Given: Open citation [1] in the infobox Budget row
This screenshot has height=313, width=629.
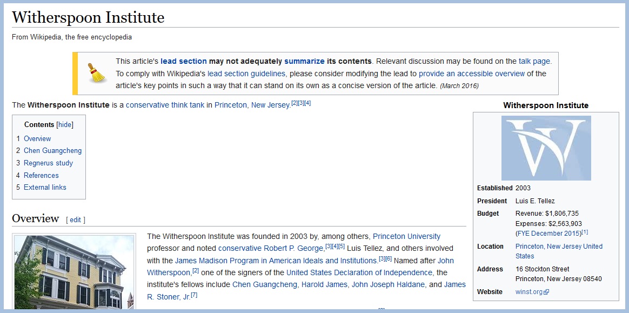Looking at the screenshot, I should [585, 232].
